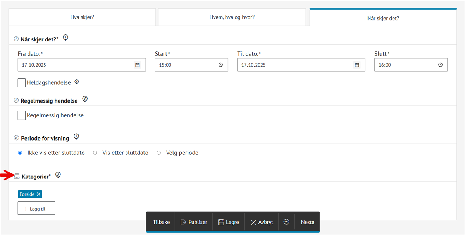The width and height of the screenshot is (465, 235).
Task: Open the more options ellipsis menu
Action: coord(286,222)
